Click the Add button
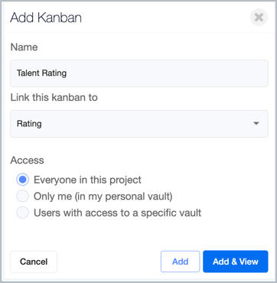This screenshot has height=283, width=277. tap(180, 262)
